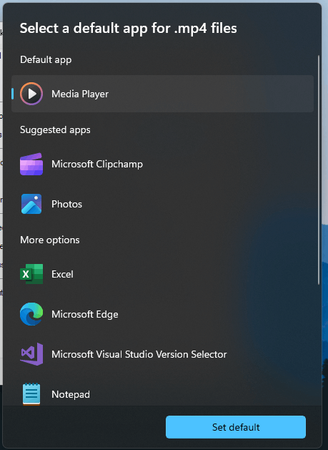The height and width of the screenshot is (450, 328).
Task: Click the Microsoft Edge icon
Action: [31, 314]
